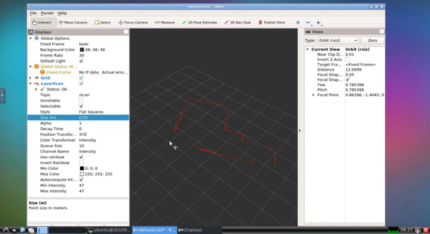Select the 2D Nav Goal tool

(x=236, y=22)
